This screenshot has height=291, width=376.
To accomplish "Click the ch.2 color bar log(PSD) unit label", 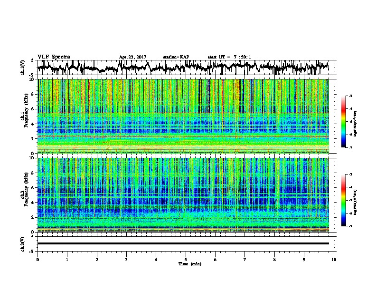I will pos(356,202).
